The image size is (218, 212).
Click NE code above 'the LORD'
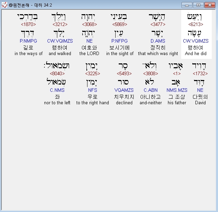pos(90,41)
